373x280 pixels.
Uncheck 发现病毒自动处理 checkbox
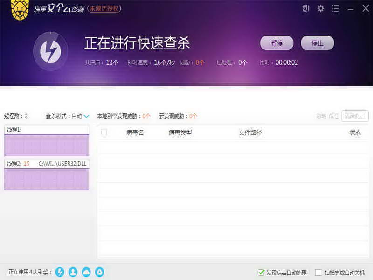pos(261,273)
